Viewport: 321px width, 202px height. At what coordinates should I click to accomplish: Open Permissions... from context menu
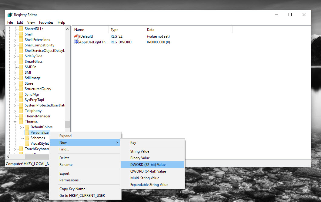85,180
